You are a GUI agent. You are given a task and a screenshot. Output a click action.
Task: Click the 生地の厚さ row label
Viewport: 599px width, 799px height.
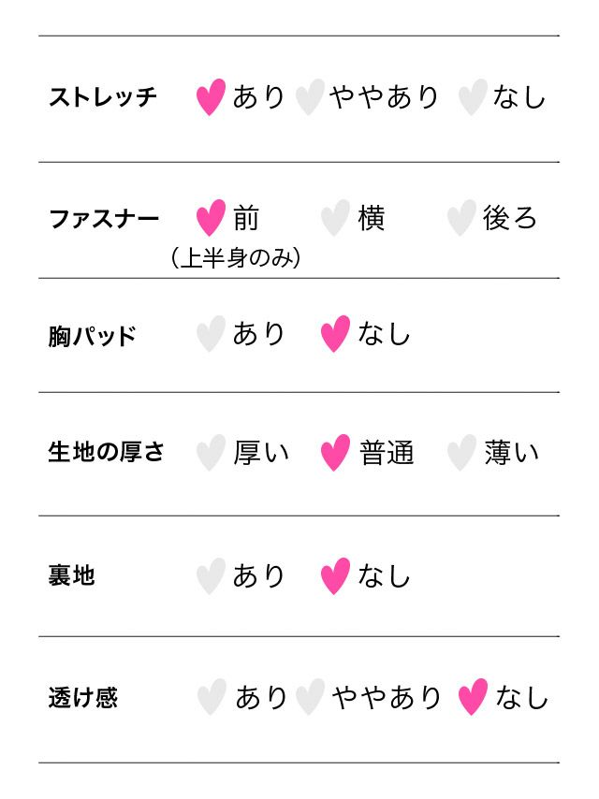point(107,453)
